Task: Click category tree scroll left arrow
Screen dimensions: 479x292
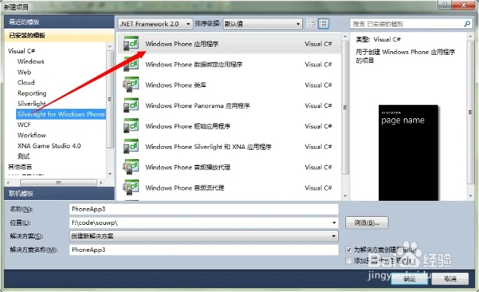Action: (x=8, y=182)
